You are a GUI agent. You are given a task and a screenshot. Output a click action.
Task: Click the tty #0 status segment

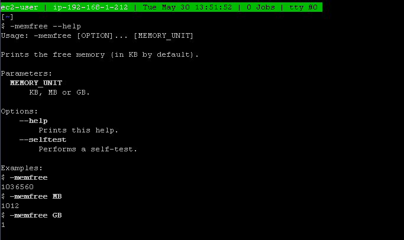click(303, 7)
